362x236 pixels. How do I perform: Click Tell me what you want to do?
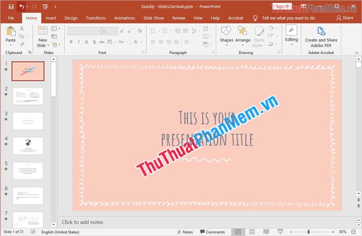tap(289, 18)
